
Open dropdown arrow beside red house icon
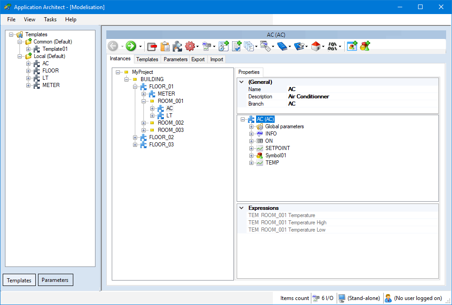[324, 47]
